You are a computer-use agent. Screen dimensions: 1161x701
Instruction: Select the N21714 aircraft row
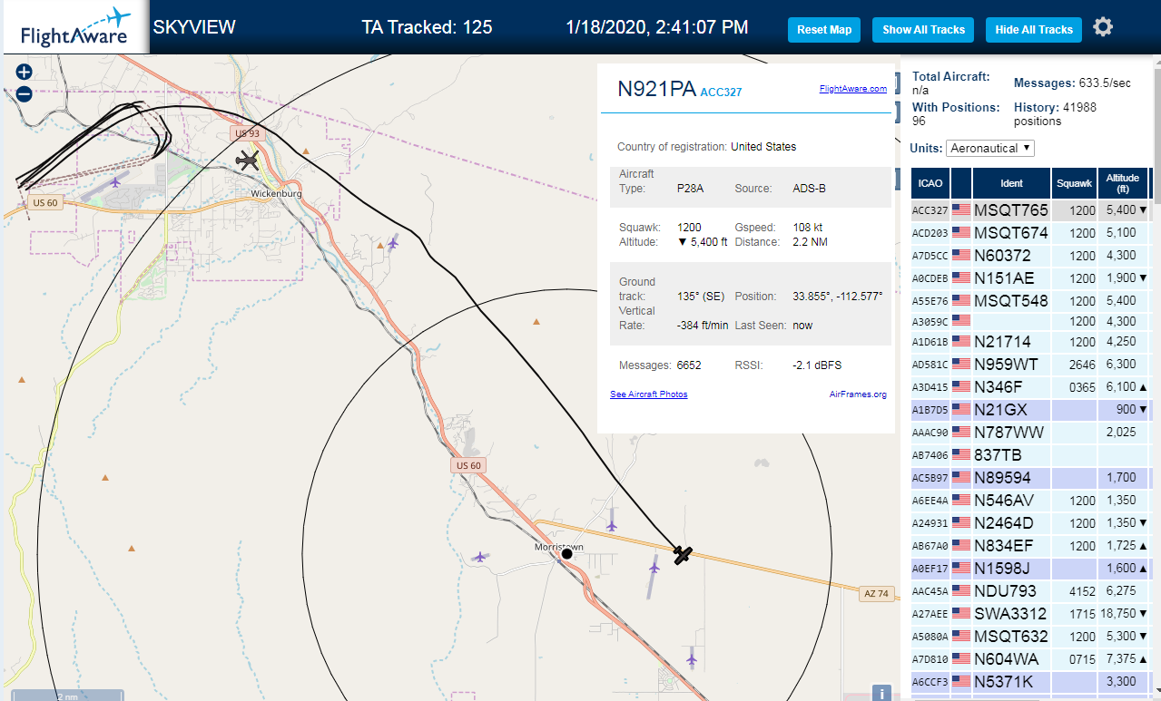click(x=1031, y=342)
